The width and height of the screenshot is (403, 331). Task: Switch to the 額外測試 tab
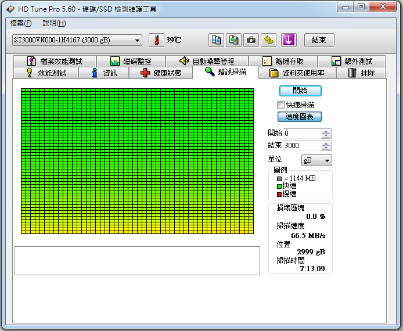point(351,61)
